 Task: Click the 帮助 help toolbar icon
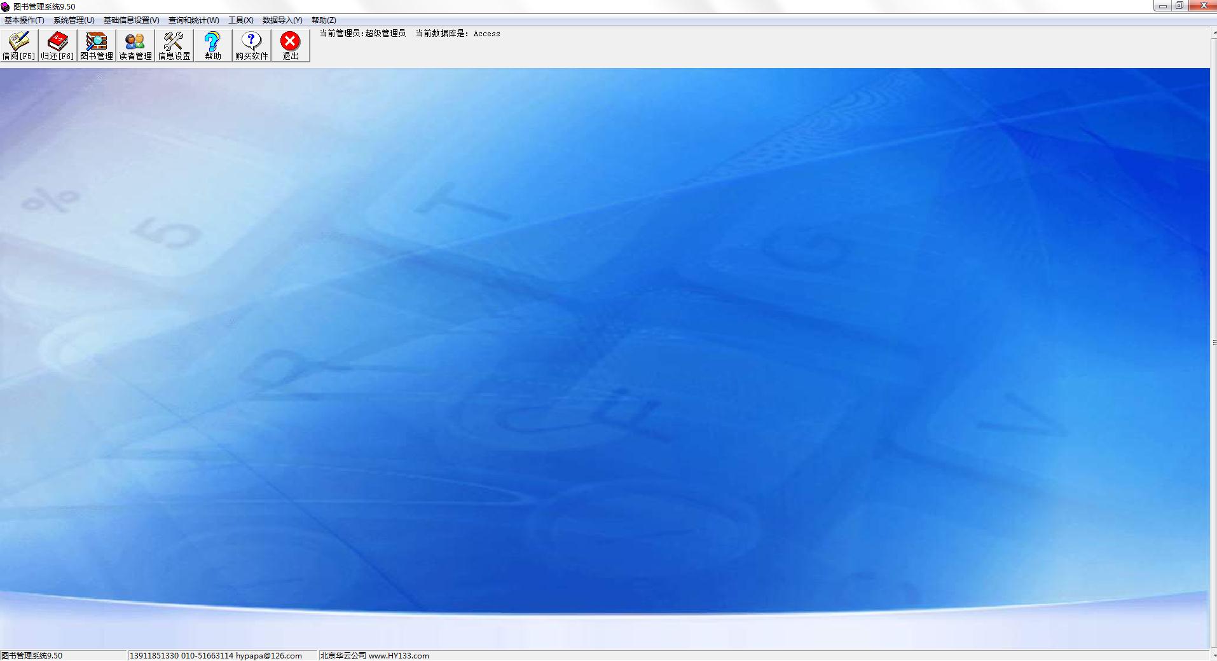click(x=213, y=46)
